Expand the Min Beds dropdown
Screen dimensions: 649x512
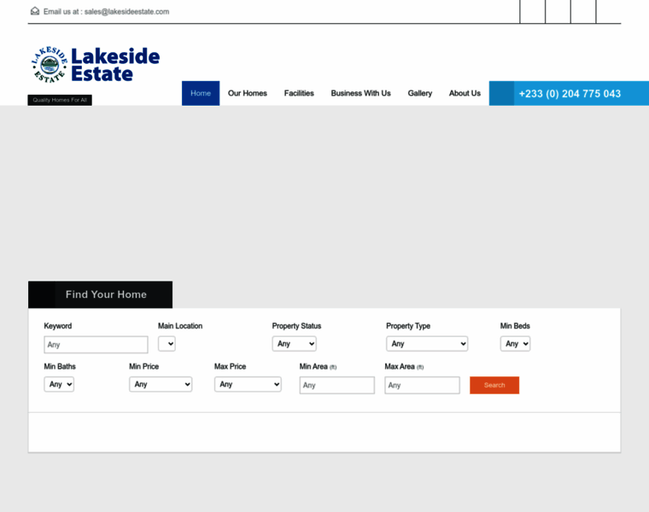[x=515, y=344]
